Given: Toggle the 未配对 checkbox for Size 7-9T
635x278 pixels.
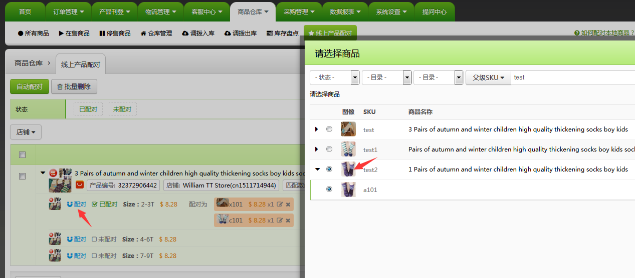Looking at the screenshot, I should (x=94, y=256).
